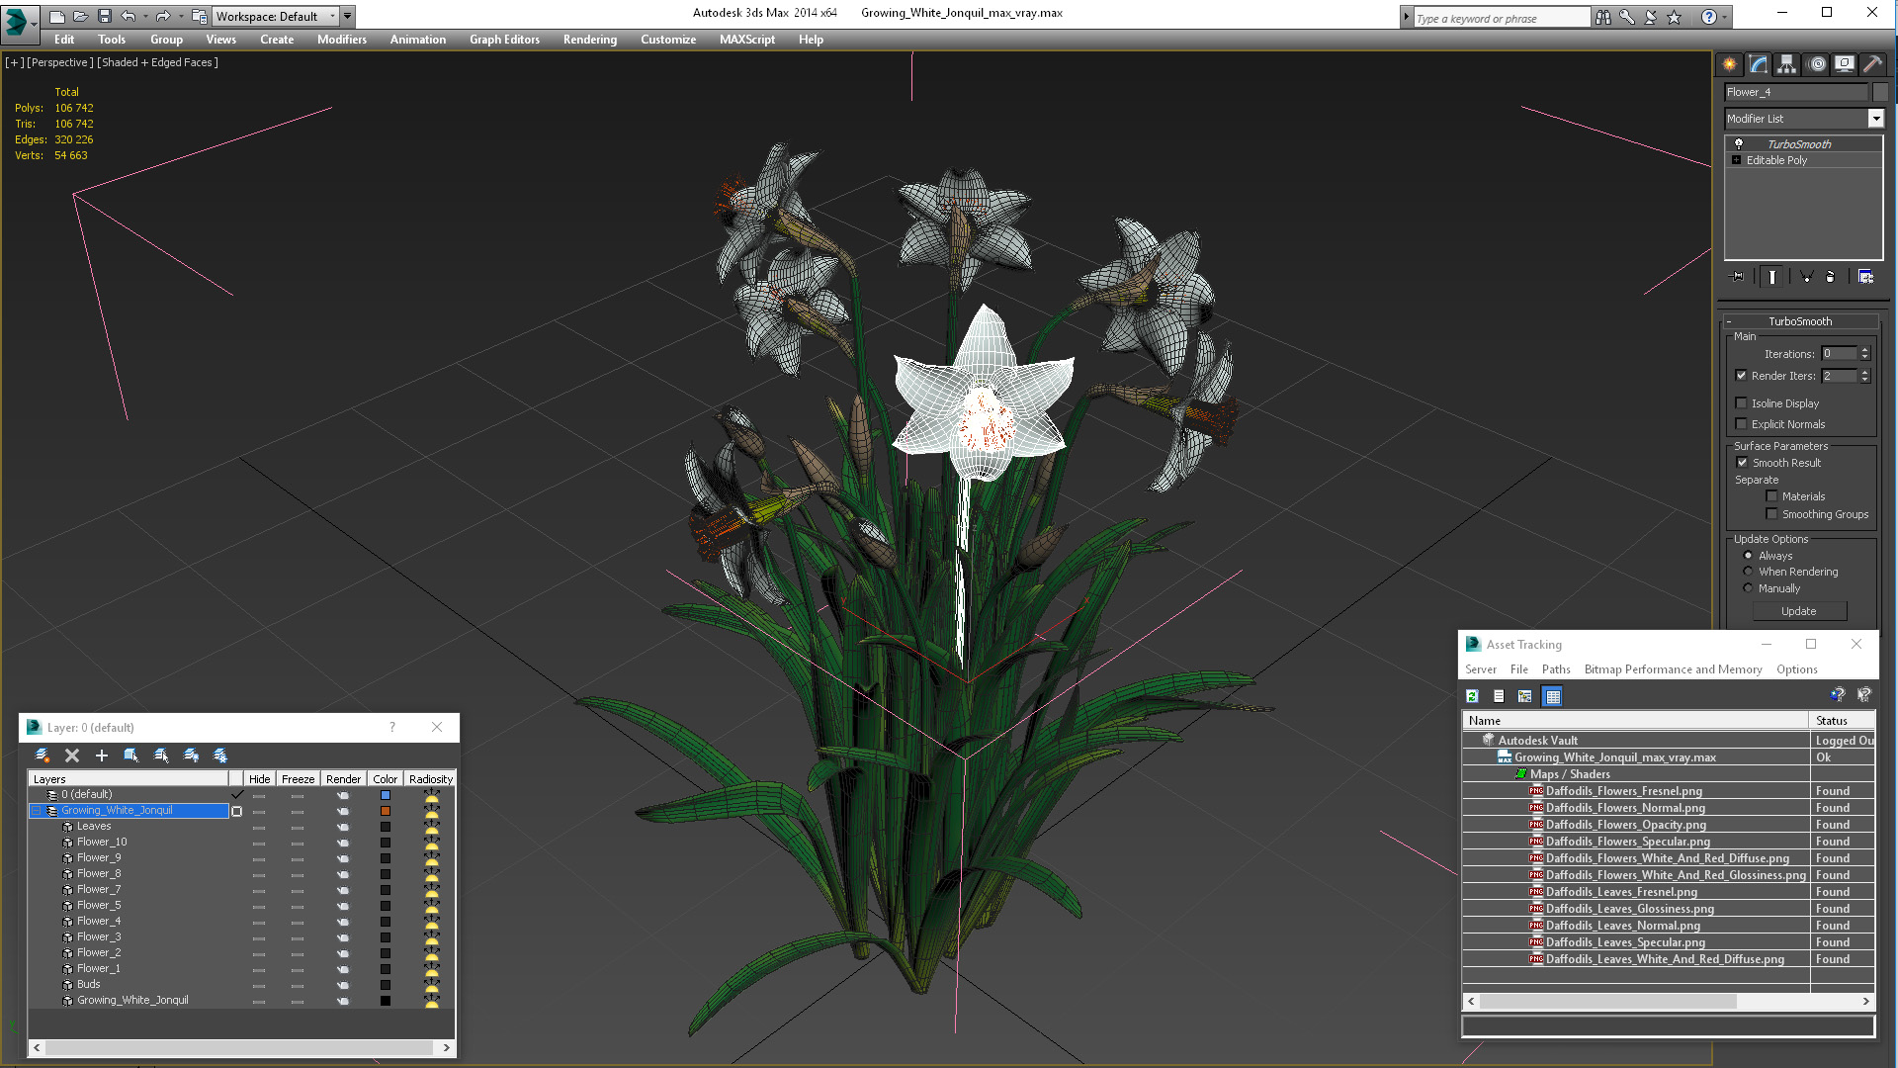Click the Hide column header
The height and width of the screenshot is (1068, 1898).
coord(259,779)
